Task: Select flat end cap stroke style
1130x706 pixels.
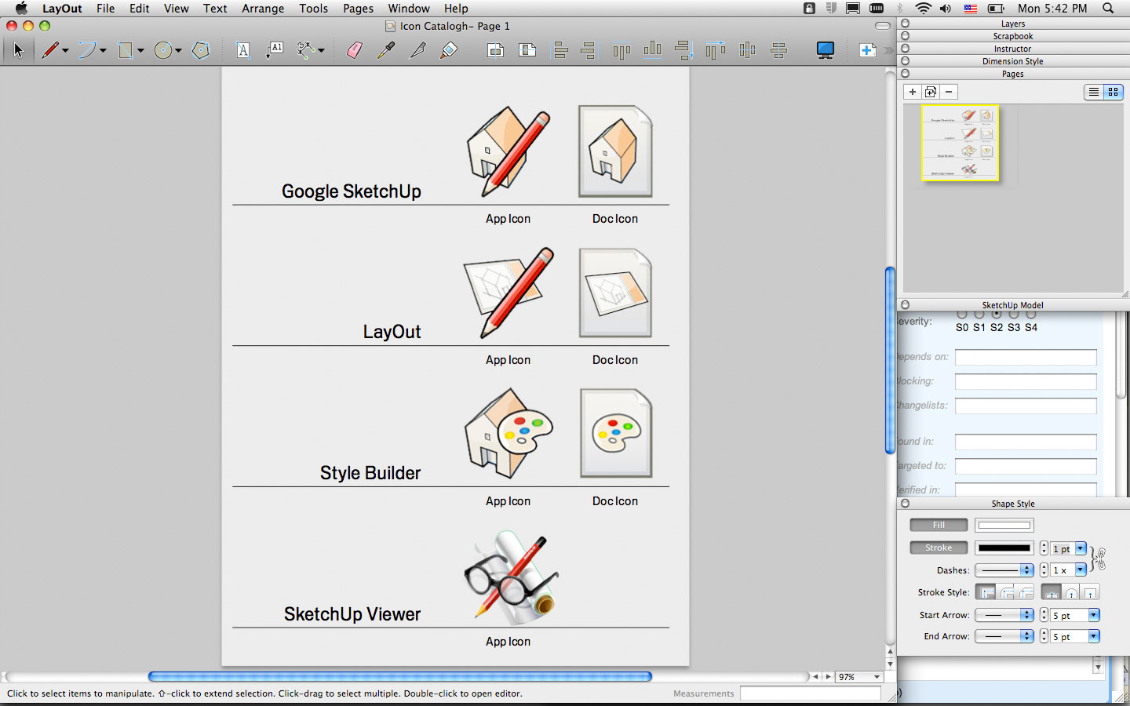Action: pos(1051,592)
